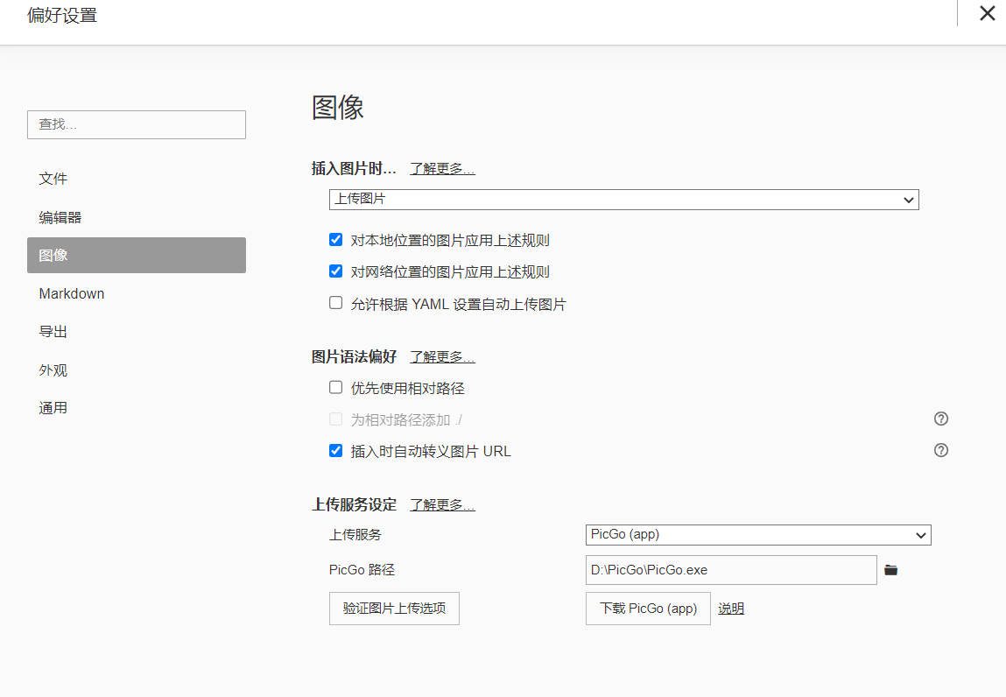
Task: Enable 允许根据 YAML 设置自动上传图片
Action: point(335,304)
